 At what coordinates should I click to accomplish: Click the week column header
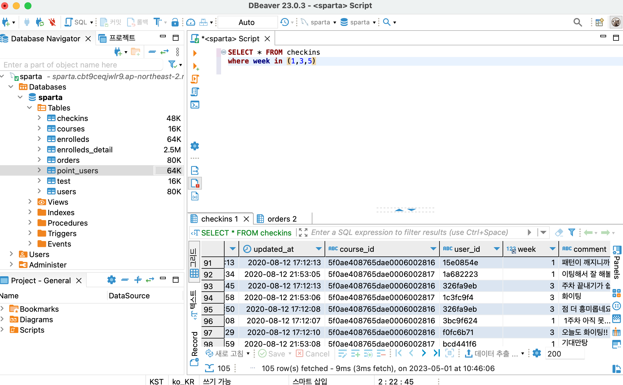tap(531, 249)
